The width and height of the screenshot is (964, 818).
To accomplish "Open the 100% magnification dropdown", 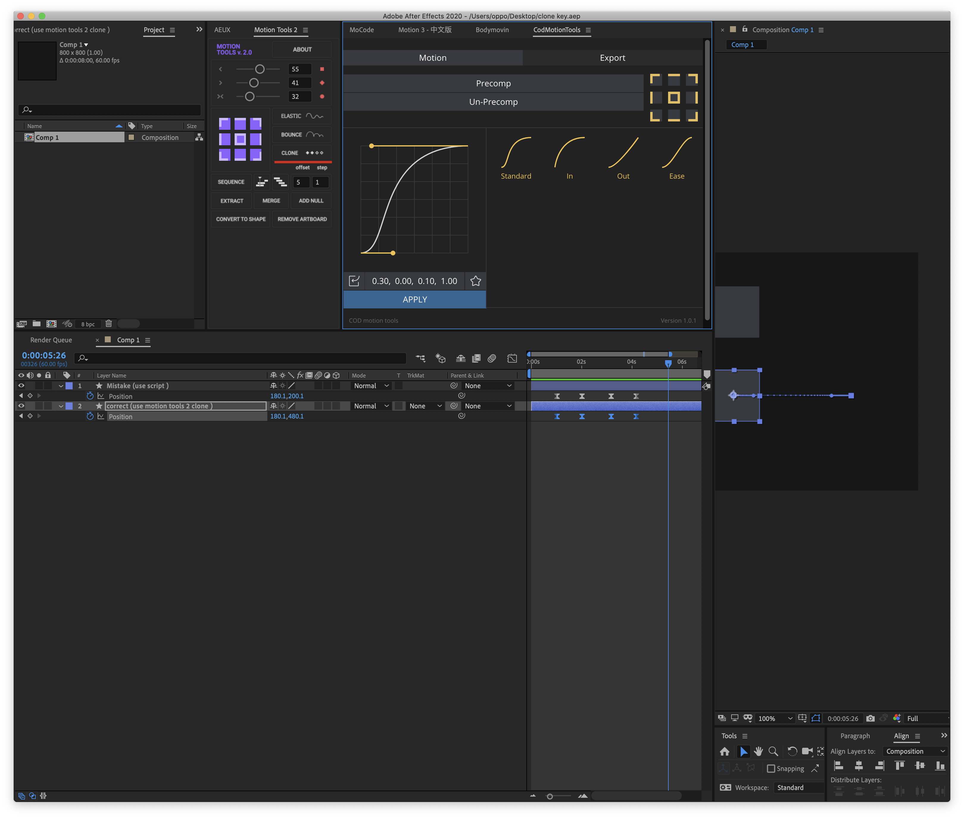I will pyautogui.click(x=775, y=718).
